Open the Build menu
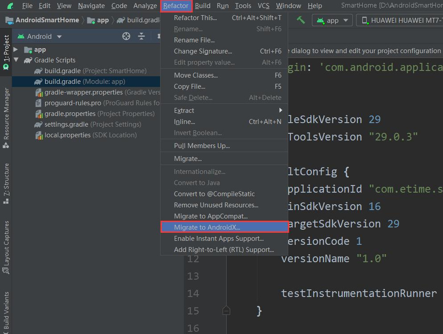 click(203, 6)
